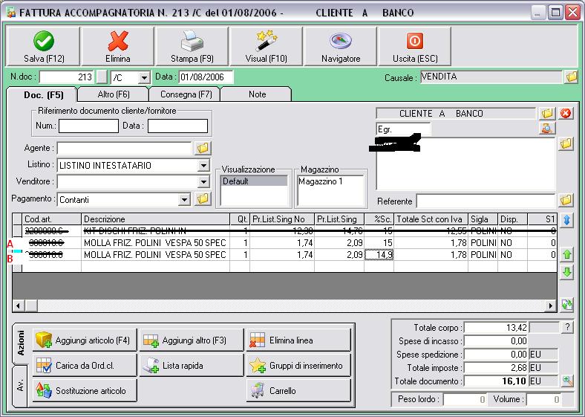
Task: Expand the Listino dropdown arrow
Action: pos(203,166)
